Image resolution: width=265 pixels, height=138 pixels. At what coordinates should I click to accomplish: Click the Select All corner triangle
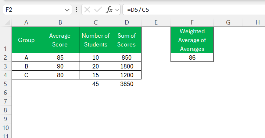7,22
